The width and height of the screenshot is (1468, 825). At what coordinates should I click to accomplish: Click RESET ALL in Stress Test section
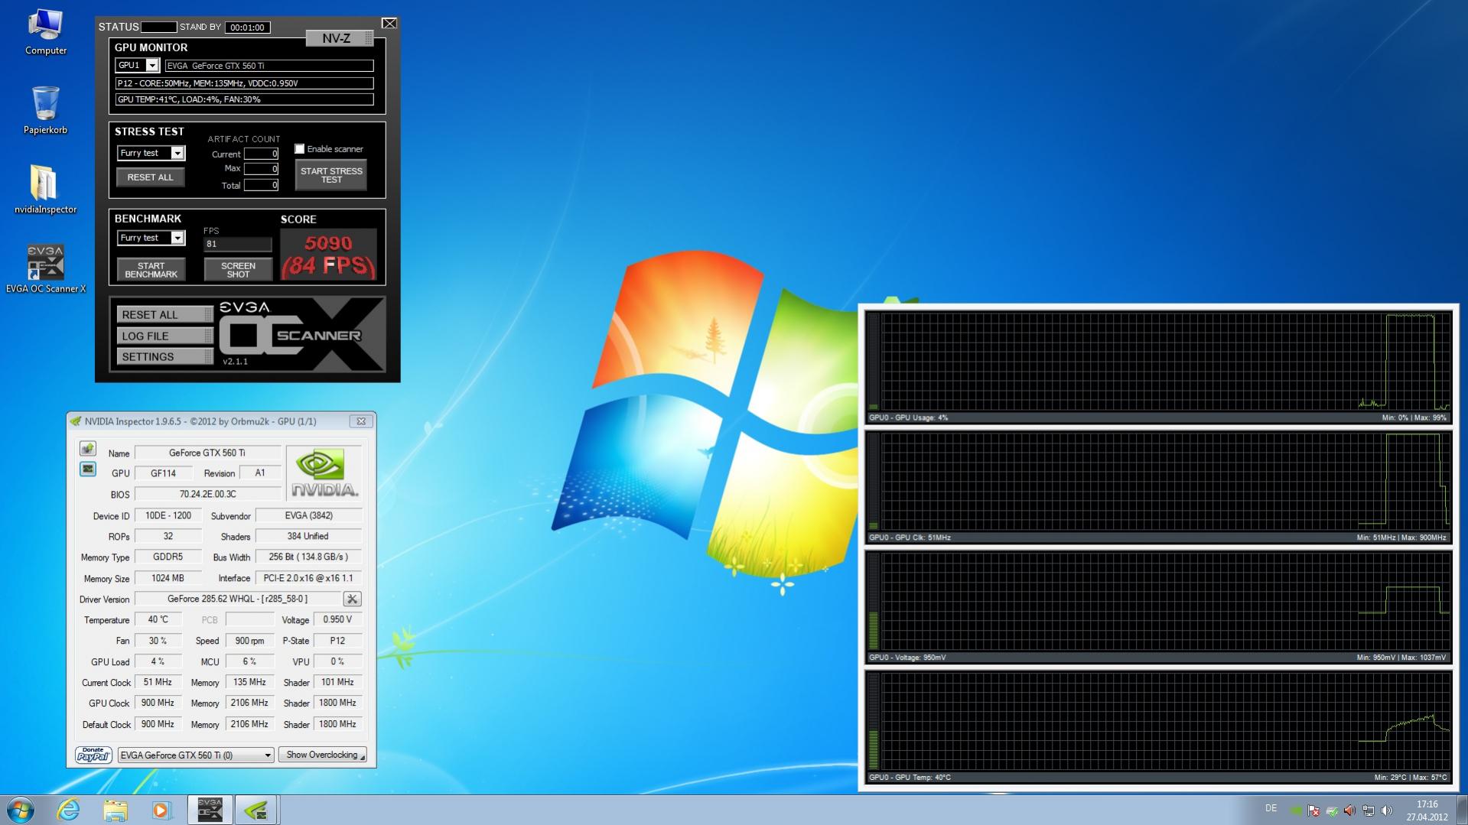pyautogui.click(x=150, y=177)
